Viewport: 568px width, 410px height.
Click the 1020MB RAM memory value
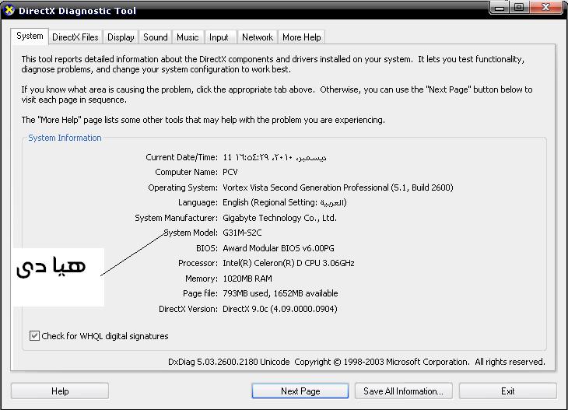click(x=247, y=279)
